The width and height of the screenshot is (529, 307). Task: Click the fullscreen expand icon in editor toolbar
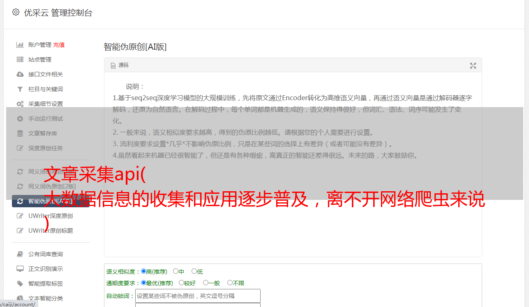coord(473,66)
